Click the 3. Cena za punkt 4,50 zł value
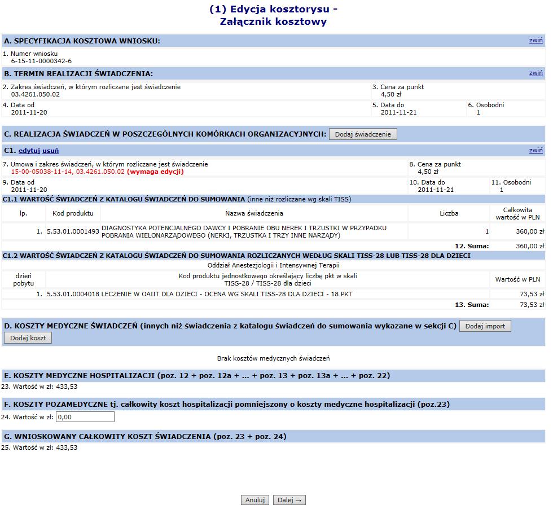This screenshot has width=553, height=509. tap(390, 95)
